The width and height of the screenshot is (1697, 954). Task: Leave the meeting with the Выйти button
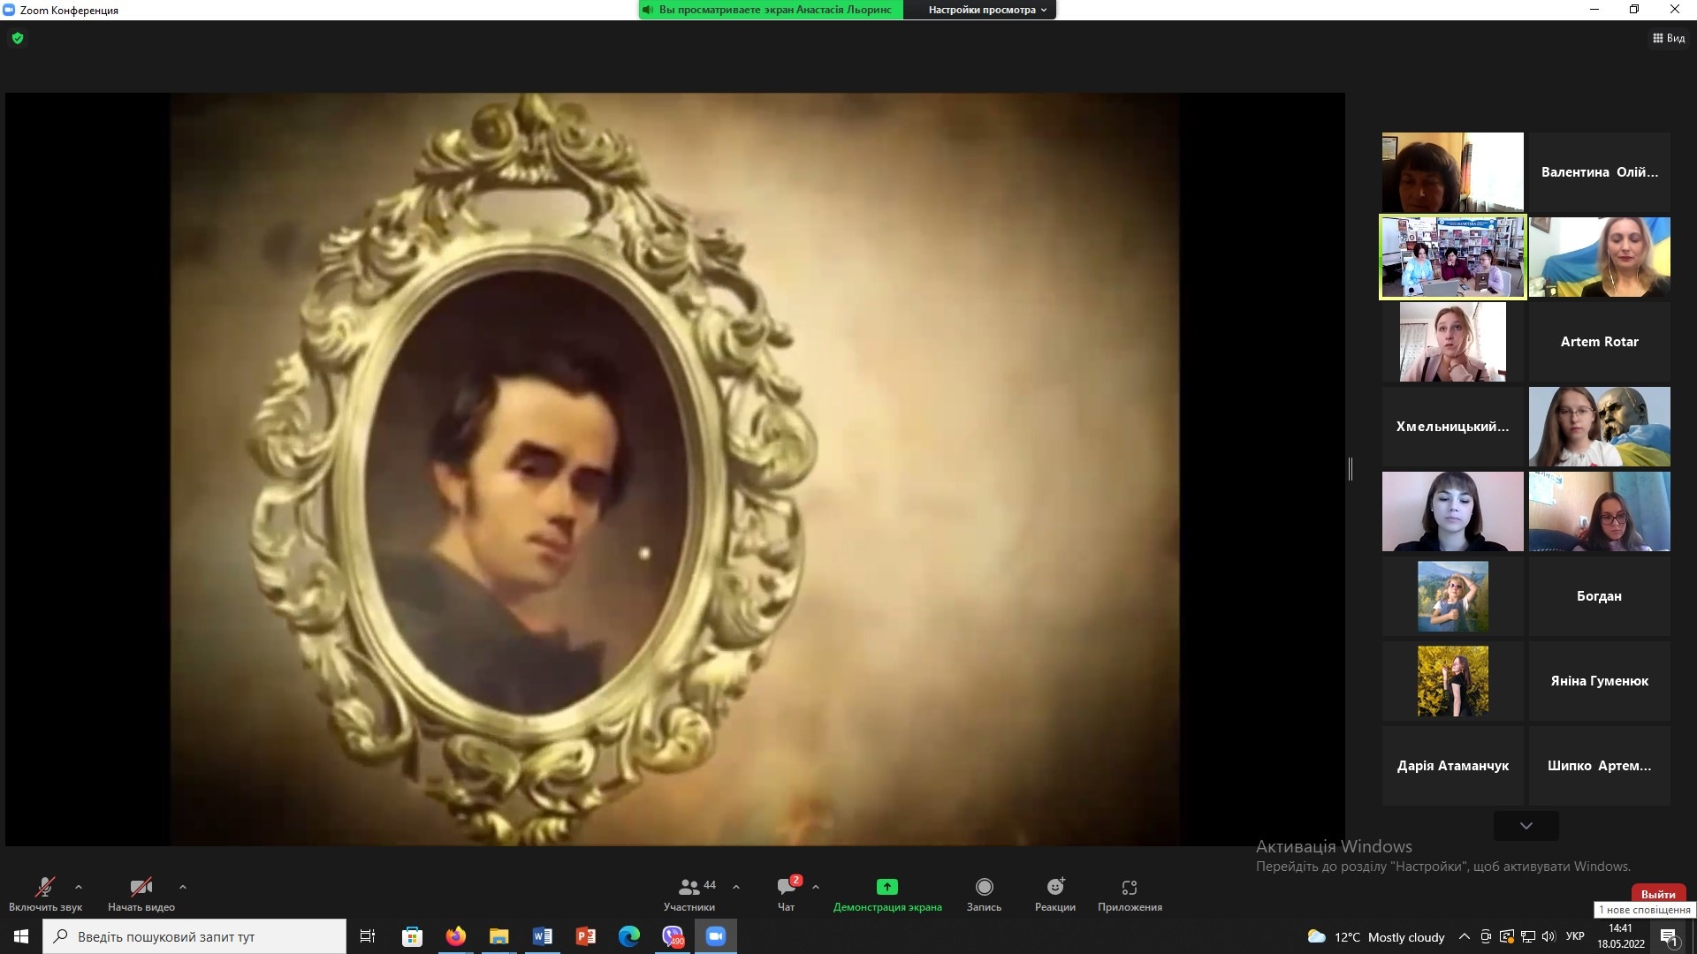coord(1657,894)
